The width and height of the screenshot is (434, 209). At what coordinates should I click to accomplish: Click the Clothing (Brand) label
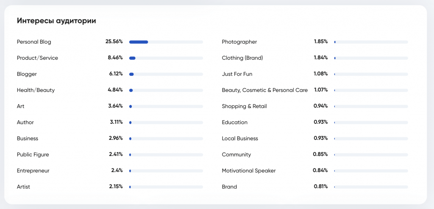[242, 58]
